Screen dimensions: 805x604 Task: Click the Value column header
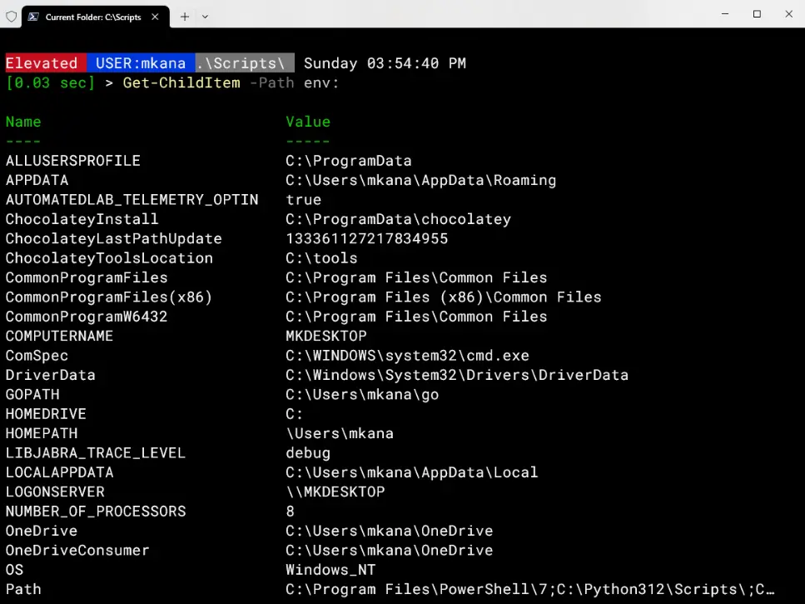tap(307, 122)
